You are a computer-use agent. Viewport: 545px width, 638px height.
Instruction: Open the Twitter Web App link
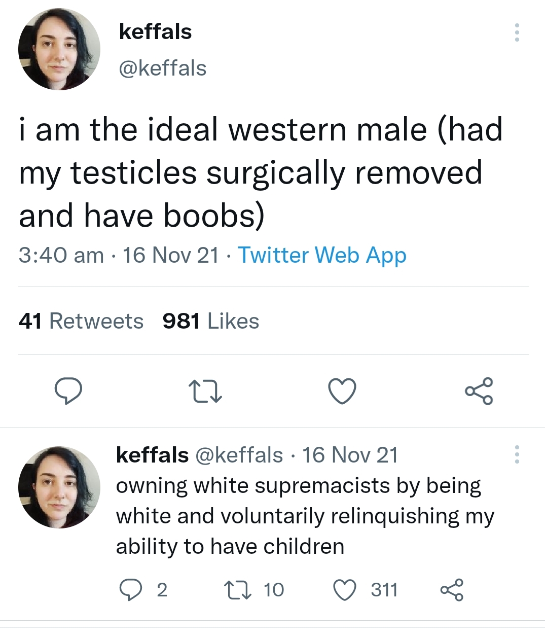pyautogui.click(x=322, y=255)
